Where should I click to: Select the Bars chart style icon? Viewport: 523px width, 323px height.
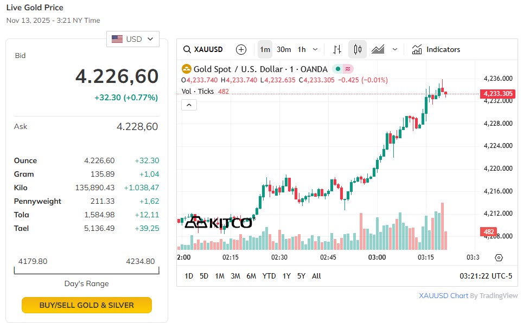337,49
